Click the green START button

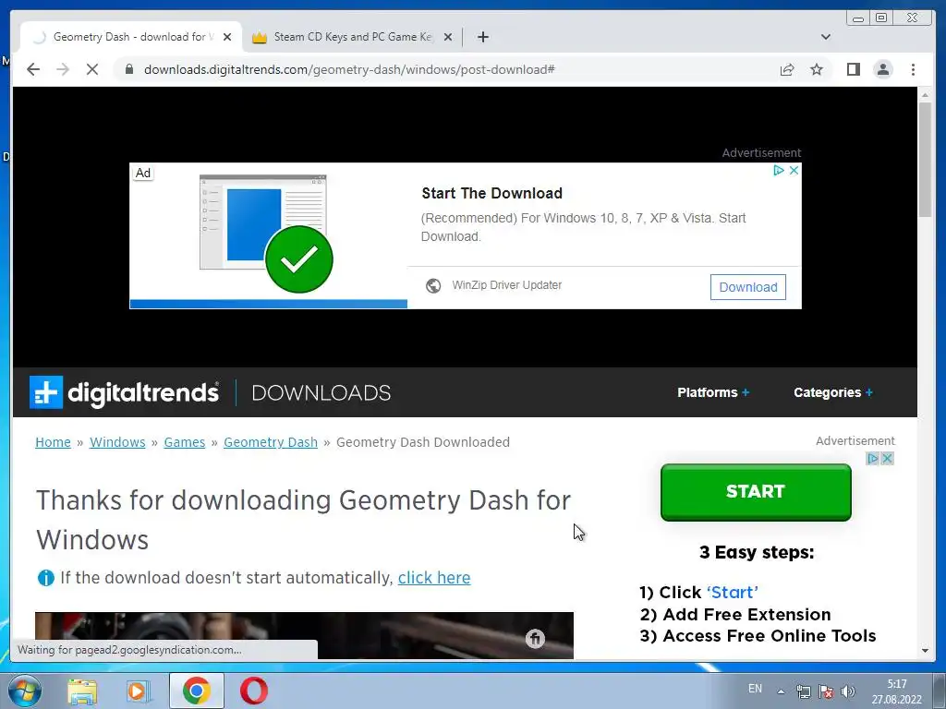[x=756, y=492]
